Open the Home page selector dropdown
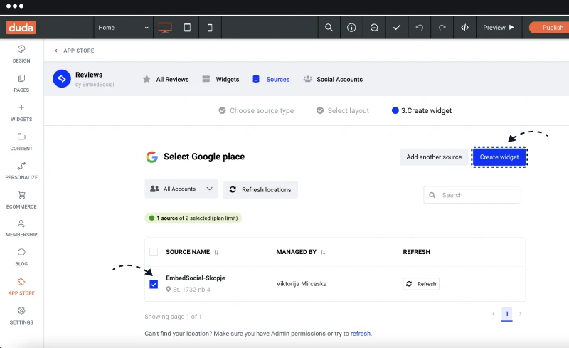The image size is (569, 348). pyautogui.click(x=123, y=28)
